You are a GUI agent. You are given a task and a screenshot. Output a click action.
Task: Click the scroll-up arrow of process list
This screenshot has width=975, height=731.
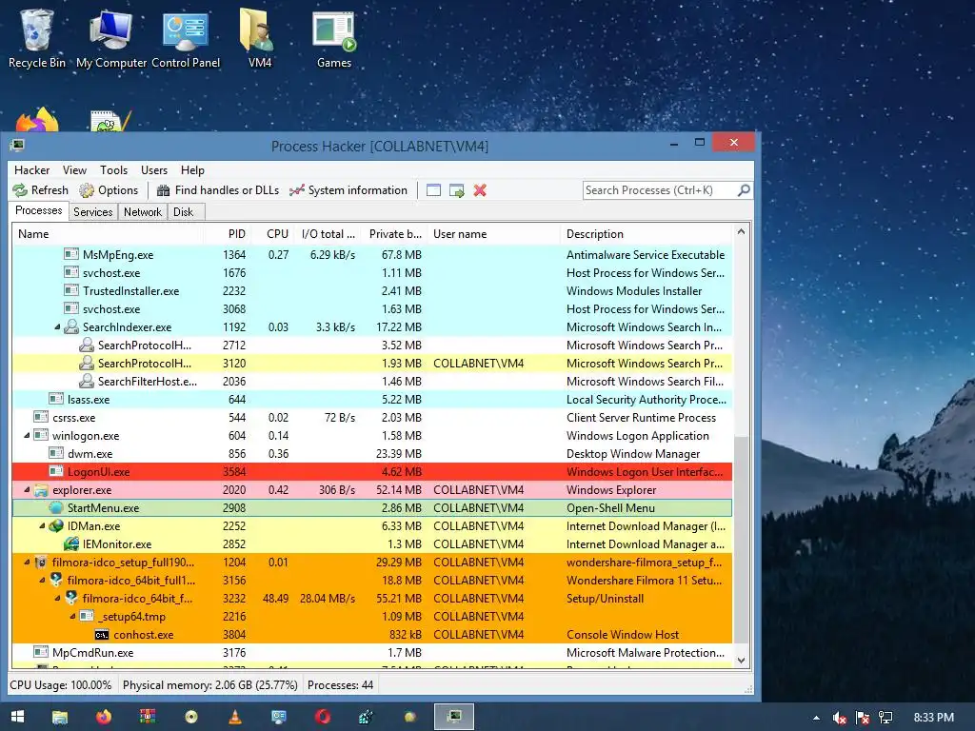(x=741, y=232)
